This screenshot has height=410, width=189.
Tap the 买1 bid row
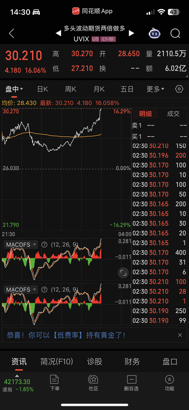(159, 136)
